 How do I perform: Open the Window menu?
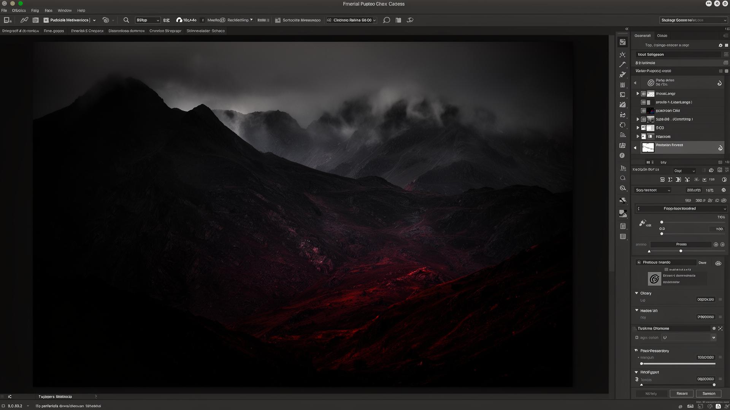point(65,11)
